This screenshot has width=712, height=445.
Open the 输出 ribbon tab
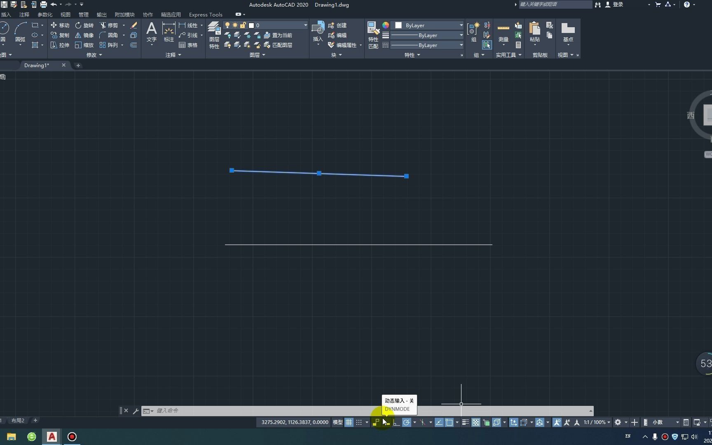(101, 14)
